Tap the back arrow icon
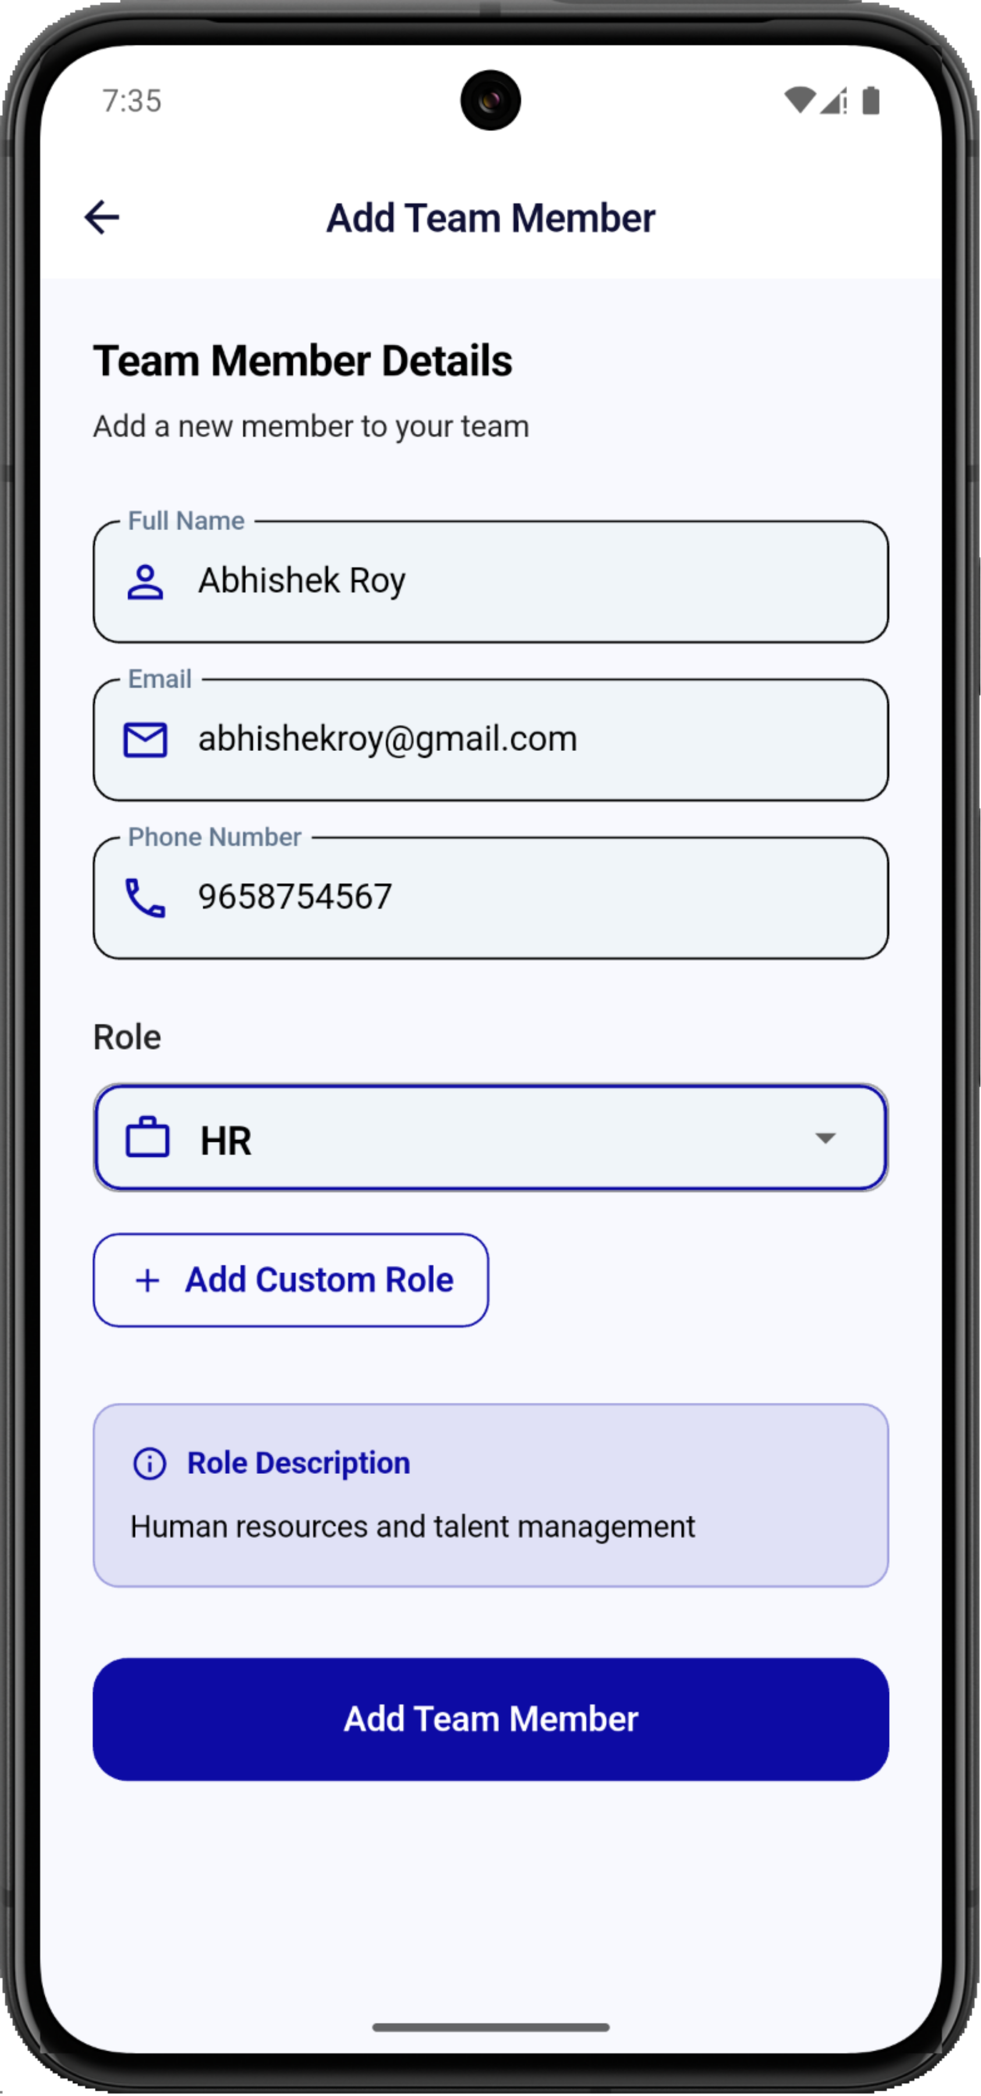This screenshot has height=2096, width=981. (102, 217)
